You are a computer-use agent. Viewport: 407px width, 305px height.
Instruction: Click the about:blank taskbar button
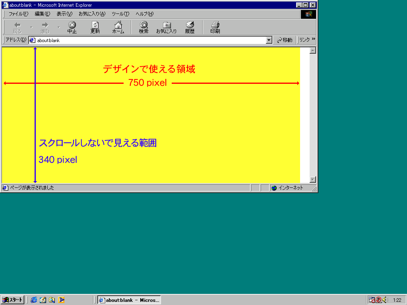[129, 300]
